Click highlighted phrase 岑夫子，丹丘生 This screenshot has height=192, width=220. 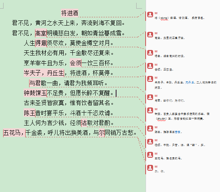pyautogui.click(x=44, y=73)
